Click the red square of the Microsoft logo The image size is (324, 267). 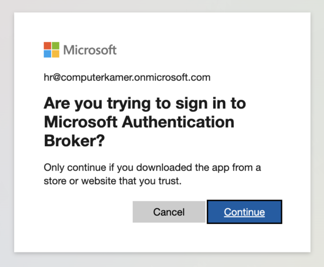(x=48, y=46)
